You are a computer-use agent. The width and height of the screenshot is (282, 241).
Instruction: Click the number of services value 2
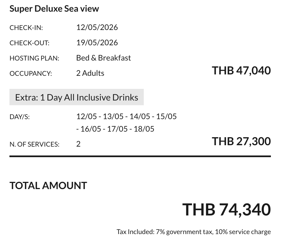[78, 144]
